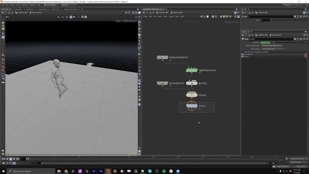This screenshot has height=174, width=309.
Task: Open the main Edit menu
Action: click(7, 5)
